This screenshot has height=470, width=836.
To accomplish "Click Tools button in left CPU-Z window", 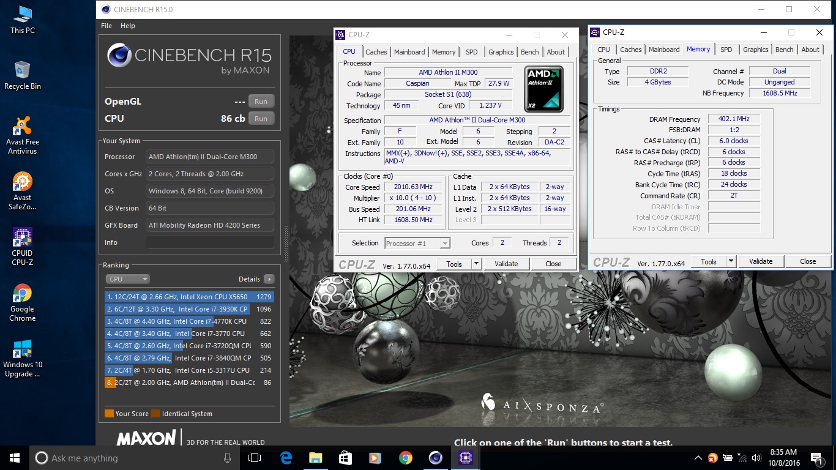I will pyautogui.click(x=454, y=264).
